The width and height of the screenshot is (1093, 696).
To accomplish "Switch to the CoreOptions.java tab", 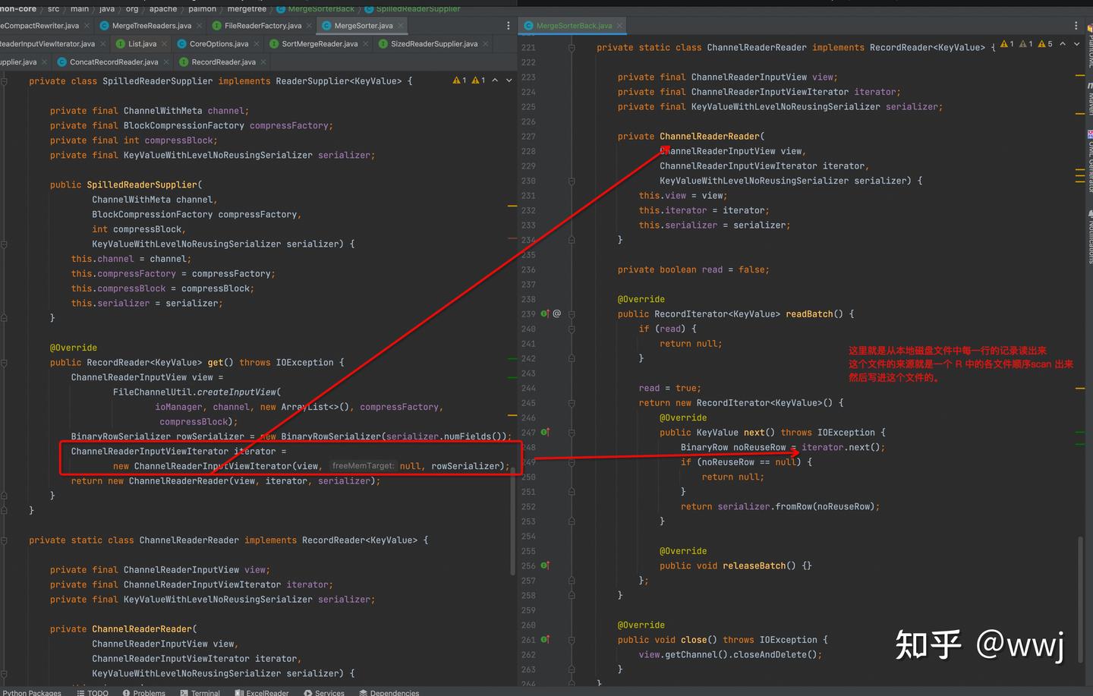I will coord(218,44).
